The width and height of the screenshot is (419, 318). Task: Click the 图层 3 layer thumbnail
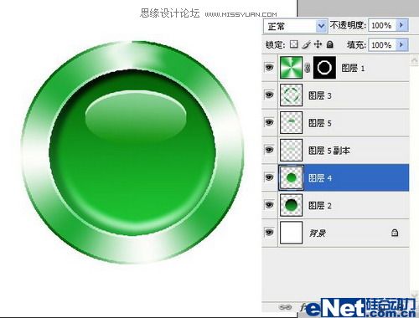point(291,95)
